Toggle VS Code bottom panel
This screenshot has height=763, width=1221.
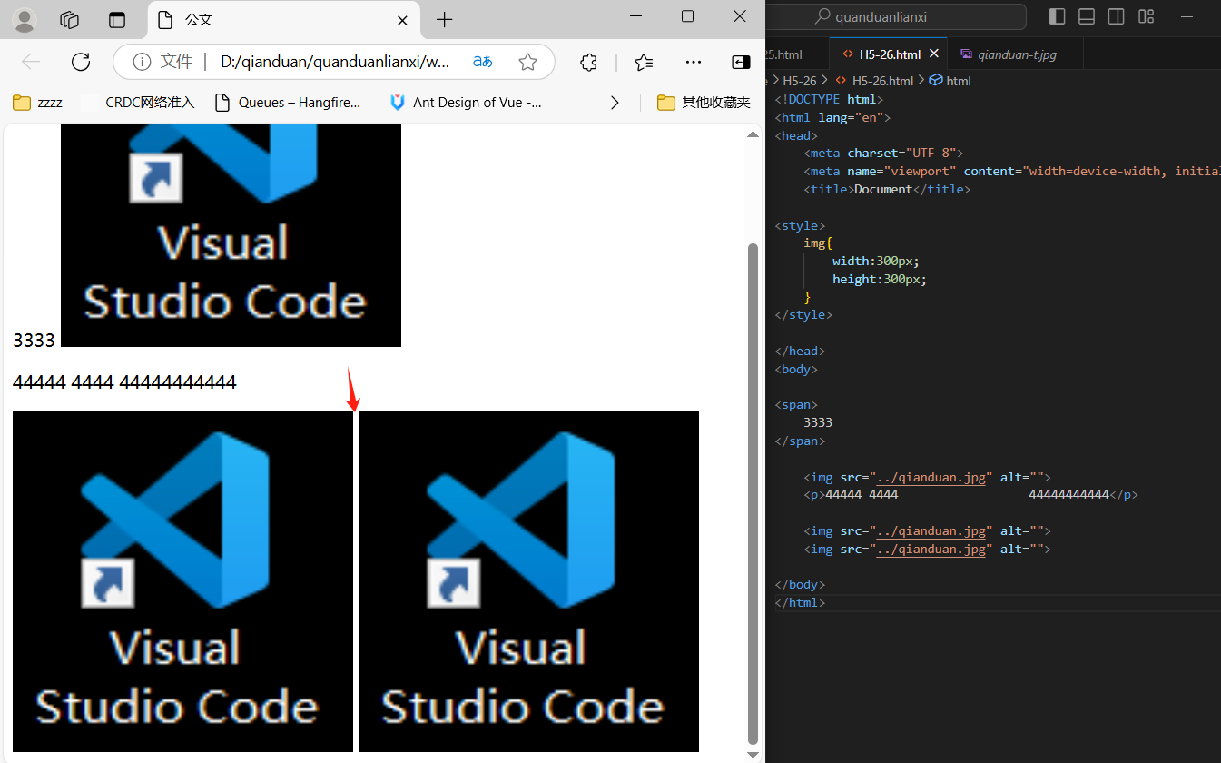coord(1087,16)
